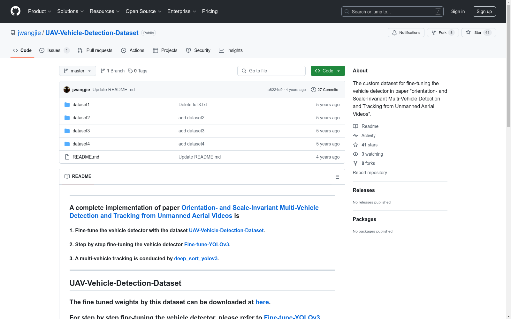The height and width of the screenshot is (319, 511).
Task: Open the jwangjie owner profile link
Action: click(29, 33)
